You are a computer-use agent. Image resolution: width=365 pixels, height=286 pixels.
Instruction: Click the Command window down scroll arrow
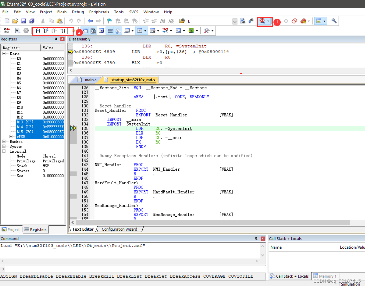pyautogui.click(x=262, y=255)
